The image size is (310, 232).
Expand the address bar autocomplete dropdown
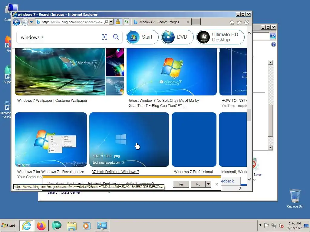pyautogui.click(x=111, y=22)
